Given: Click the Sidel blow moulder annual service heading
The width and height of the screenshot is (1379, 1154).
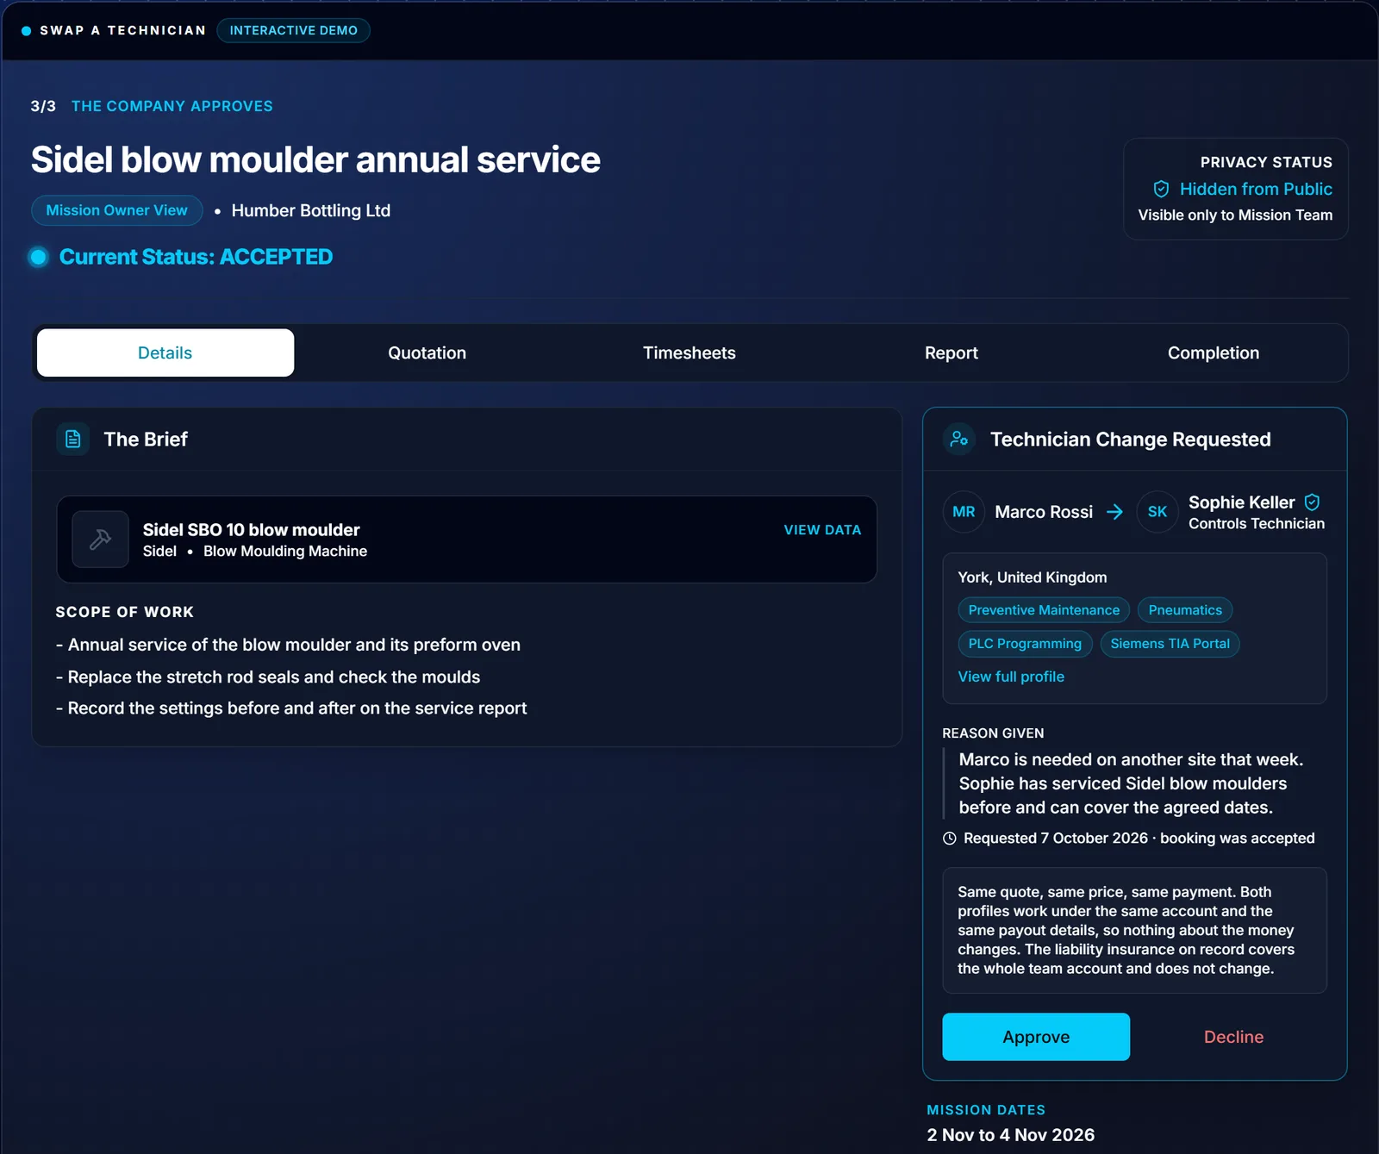Looking at the screenshot, I should click(x=315, y=159).
